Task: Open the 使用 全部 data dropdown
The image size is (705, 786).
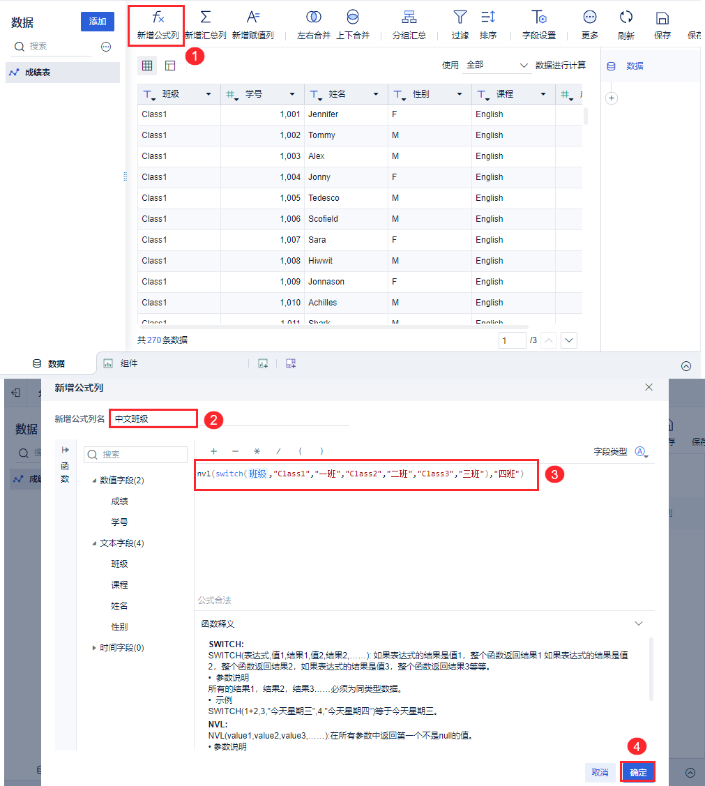Action: click(x=497, y=65)
